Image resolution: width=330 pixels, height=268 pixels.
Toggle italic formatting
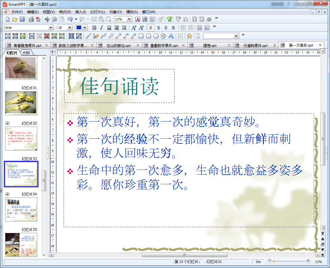point(101,28)
